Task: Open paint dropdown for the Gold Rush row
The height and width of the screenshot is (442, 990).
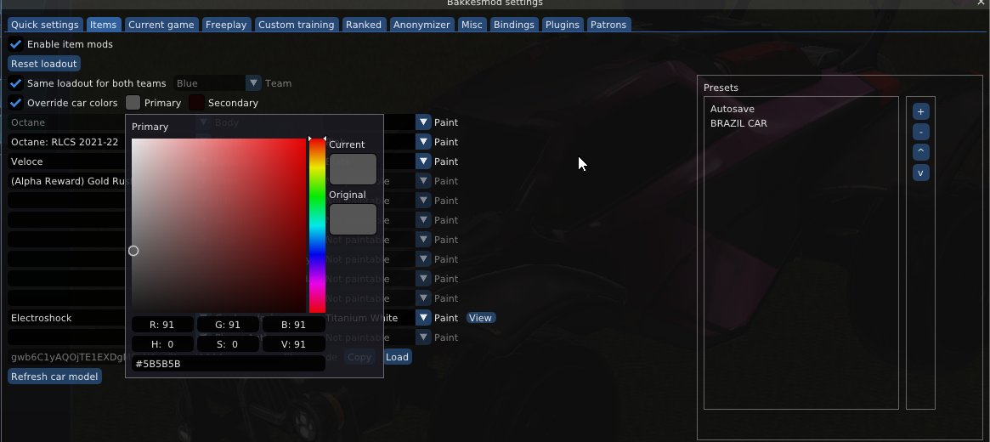Action: click(x=423, y=181)
